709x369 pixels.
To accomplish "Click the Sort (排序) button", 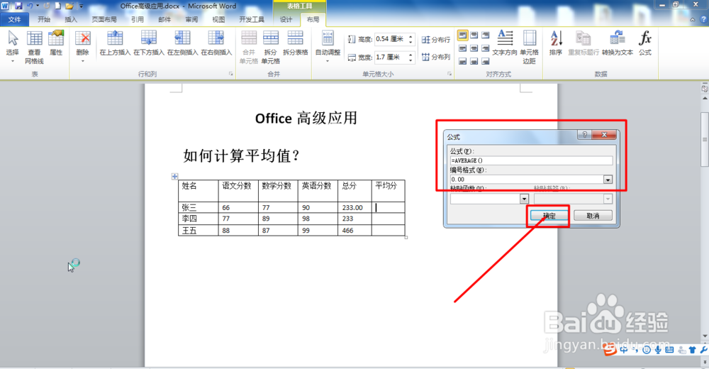I will tap(556, 43).
